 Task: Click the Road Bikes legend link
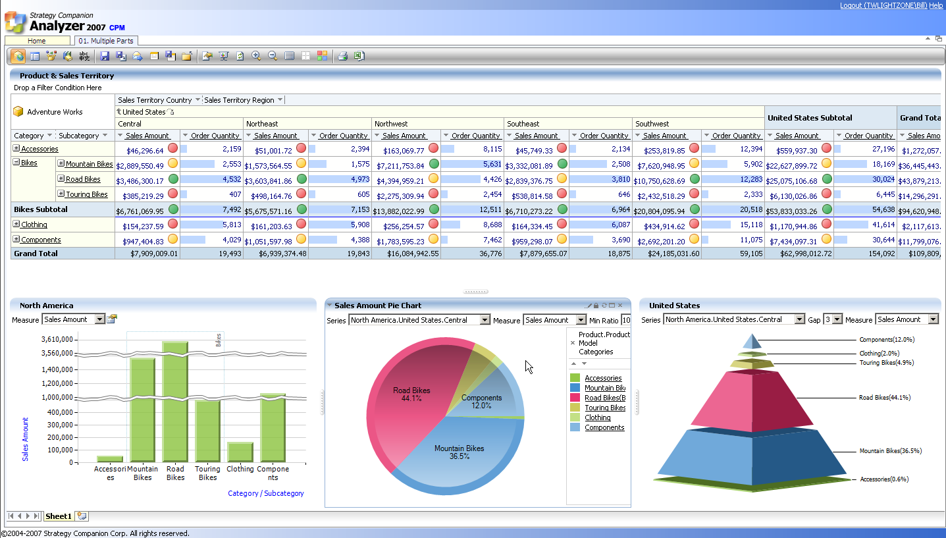604,398
